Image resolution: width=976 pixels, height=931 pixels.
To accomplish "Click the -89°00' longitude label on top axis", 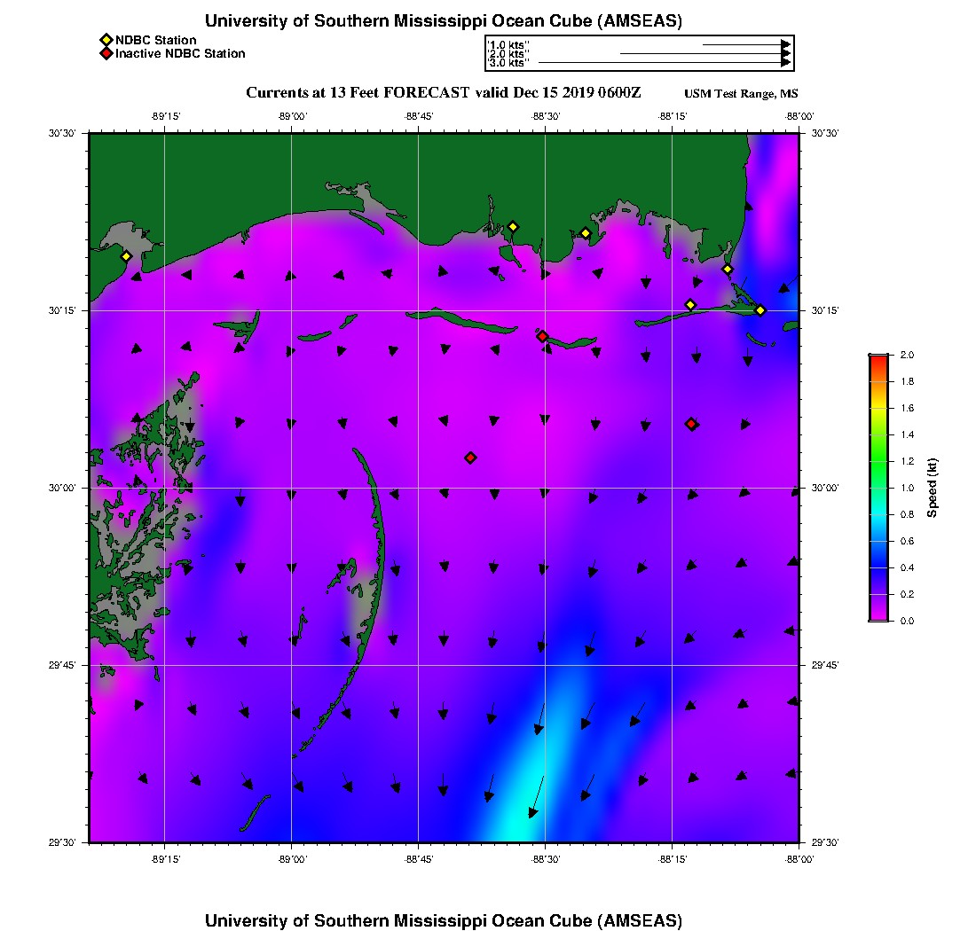I will (292, 115).
